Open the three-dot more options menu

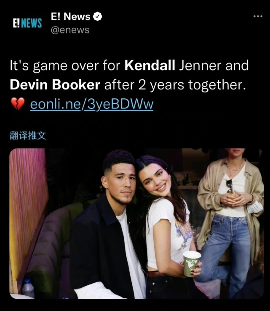[x=258, y=16]
